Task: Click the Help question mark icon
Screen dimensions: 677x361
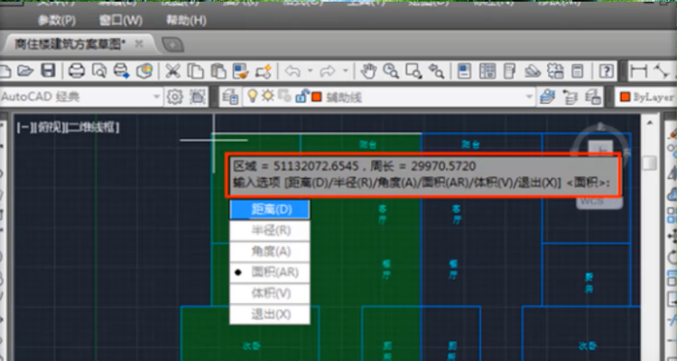Action: coord(607,70)
